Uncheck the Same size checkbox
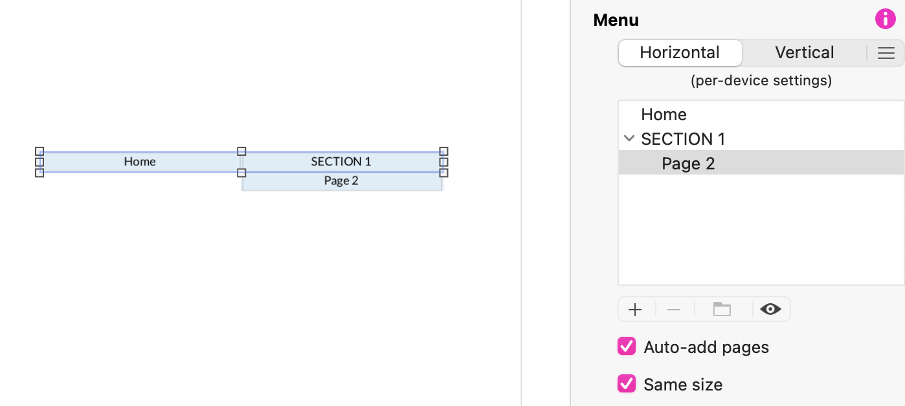 coord(627,384)
